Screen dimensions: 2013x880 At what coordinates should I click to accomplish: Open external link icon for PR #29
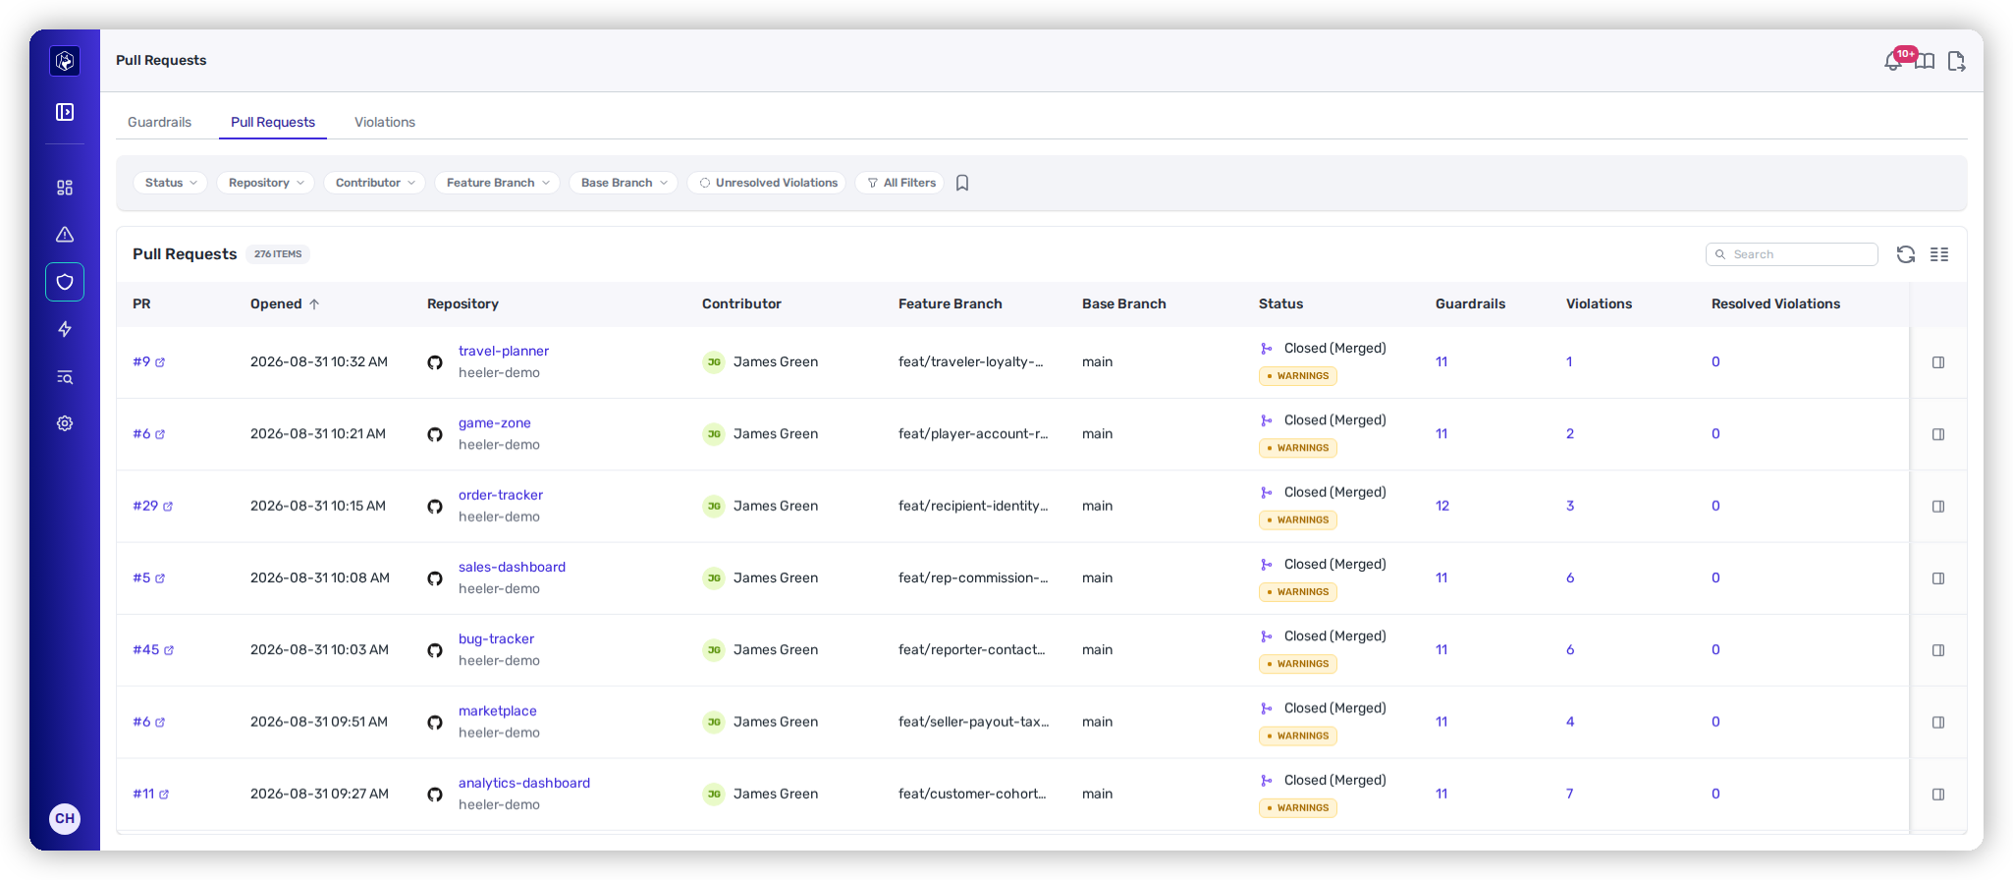(x=168, y=507)
